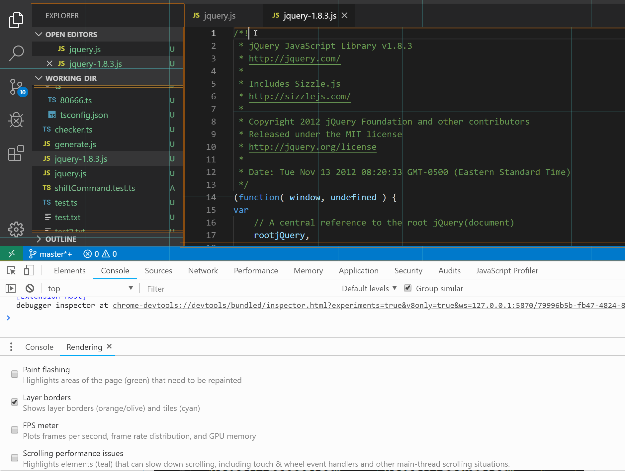Open the top execution context dropdown
The width and height of the screenshot is (625, 471).
(x=90, y=288)
